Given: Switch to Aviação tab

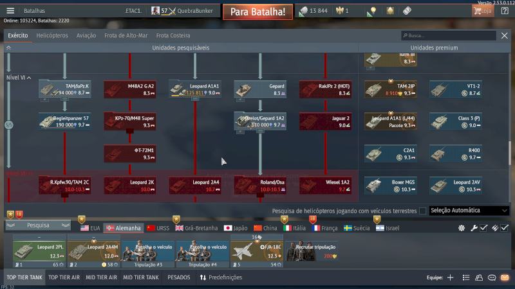Looking at the screenshot, I should coord(86,35).
